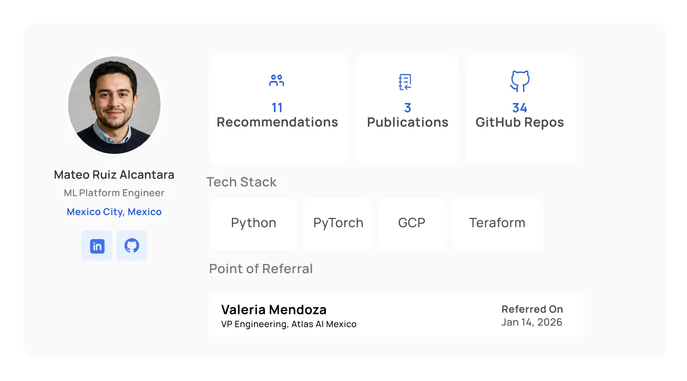Open the 34 GitHub Repos card
This screenshot has height=381, width=687.
tap(521, 109)
